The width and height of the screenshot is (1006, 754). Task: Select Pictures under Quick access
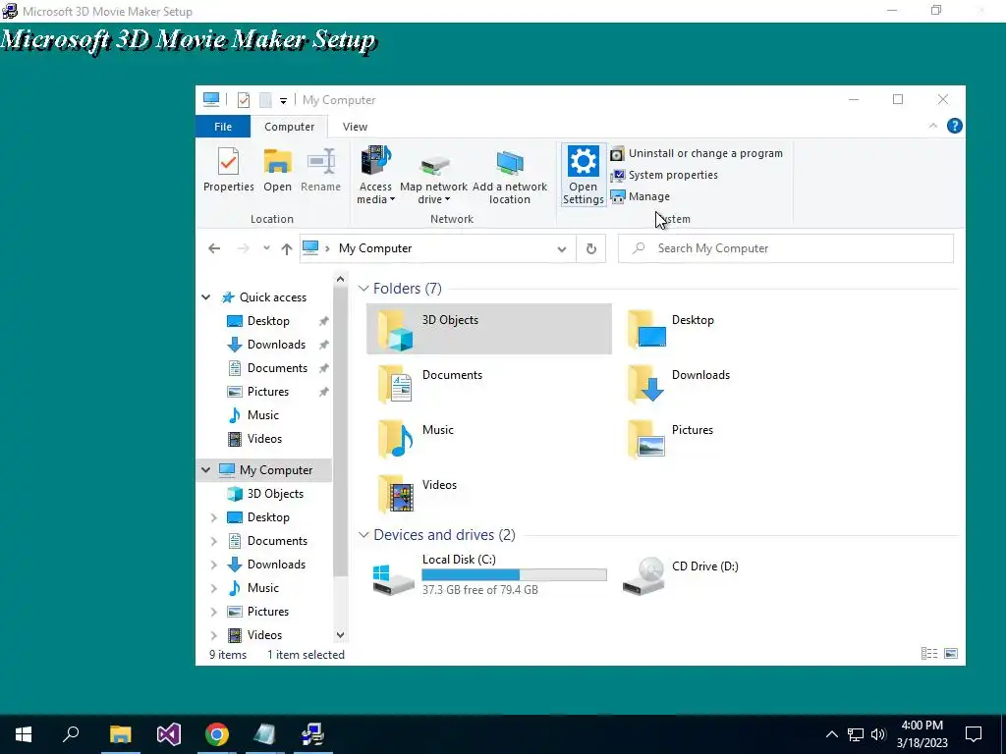point(267,392)
